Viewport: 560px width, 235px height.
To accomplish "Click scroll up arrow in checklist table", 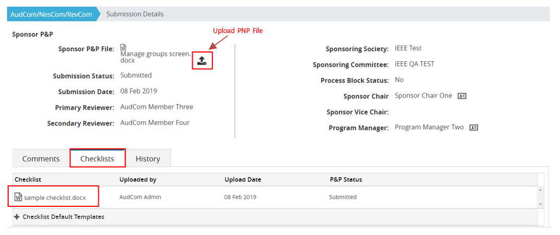I will 540,190.
